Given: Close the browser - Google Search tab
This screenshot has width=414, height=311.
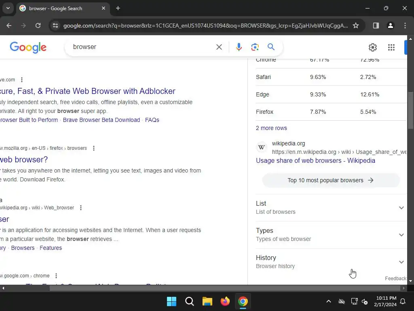Looking at the screenshot, I should coord(103,8).
